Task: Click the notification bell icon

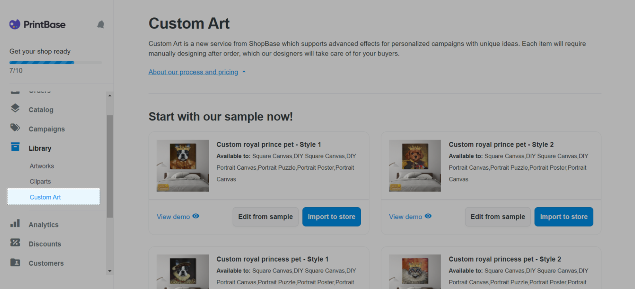Action: pyautogui.click(x=100, y=25)
